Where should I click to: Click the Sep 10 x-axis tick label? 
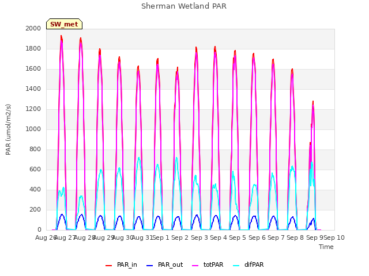[334, 237]
